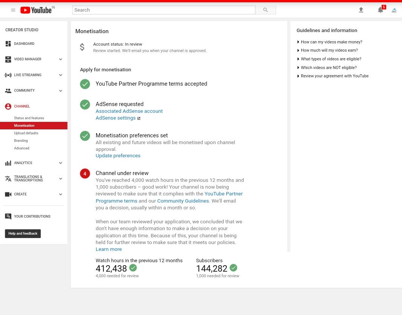The height and width of the screenshot is (315, 402).
Task: Open Community Guidelines link
Action: (x=183, y=201)
